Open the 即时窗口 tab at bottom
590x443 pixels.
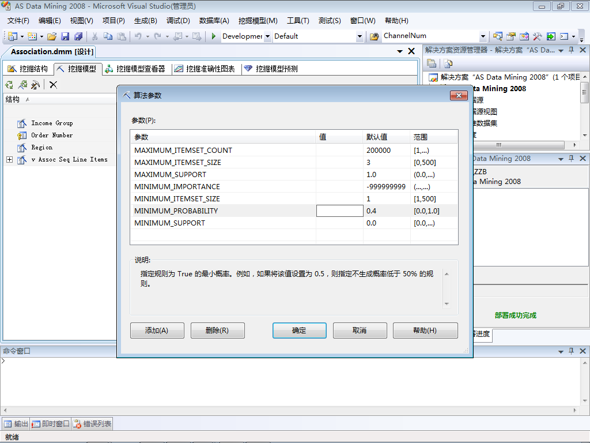[51, 424]
